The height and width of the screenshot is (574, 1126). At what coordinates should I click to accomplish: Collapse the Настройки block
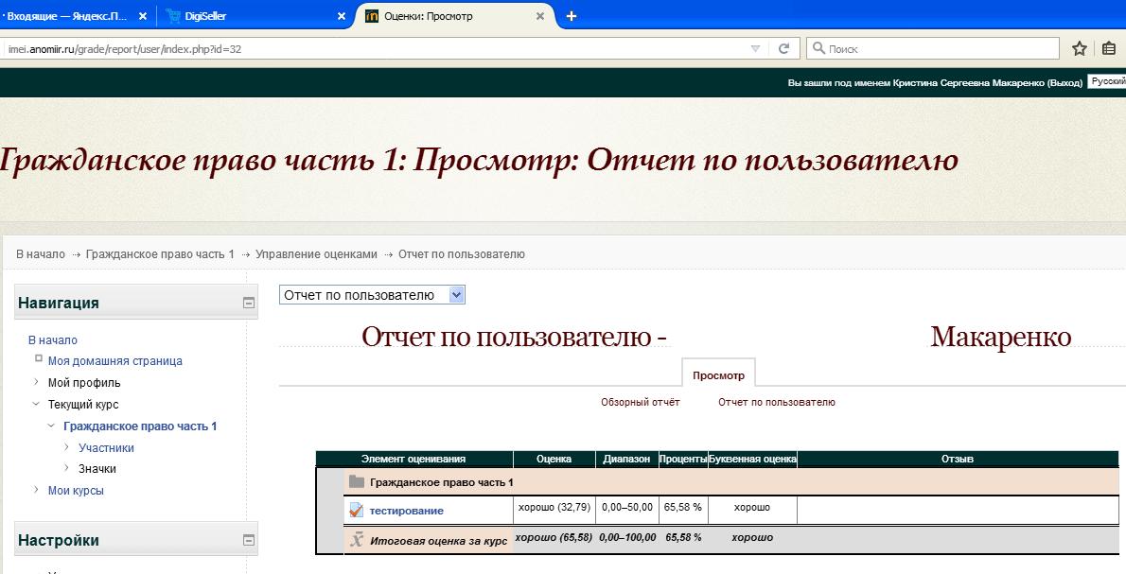[249, 541]
